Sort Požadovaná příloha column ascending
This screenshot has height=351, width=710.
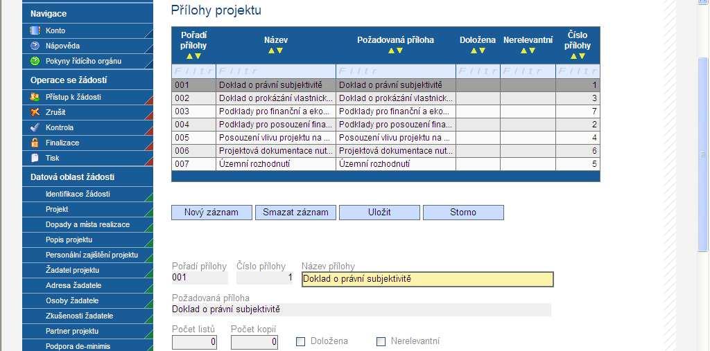pyautogui.click(x=391, y=51)
